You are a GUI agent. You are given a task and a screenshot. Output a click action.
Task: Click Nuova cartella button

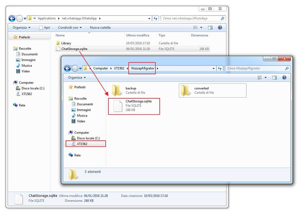(x=100, y=28)
